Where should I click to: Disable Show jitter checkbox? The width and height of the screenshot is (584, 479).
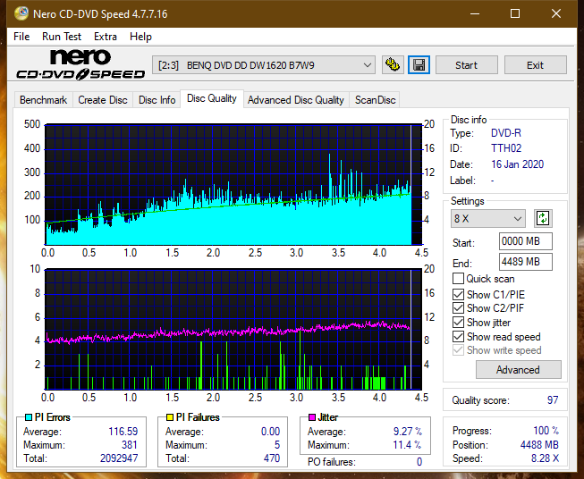458,323
